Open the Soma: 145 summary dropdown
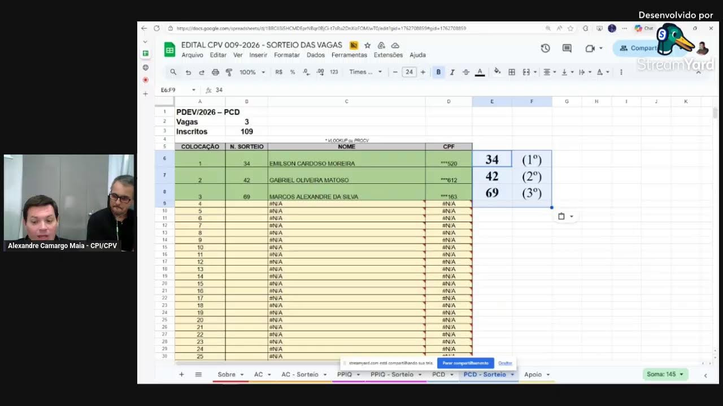Image resolution: width=723 pixels, height=406 pixels. (x=665, y=374)
